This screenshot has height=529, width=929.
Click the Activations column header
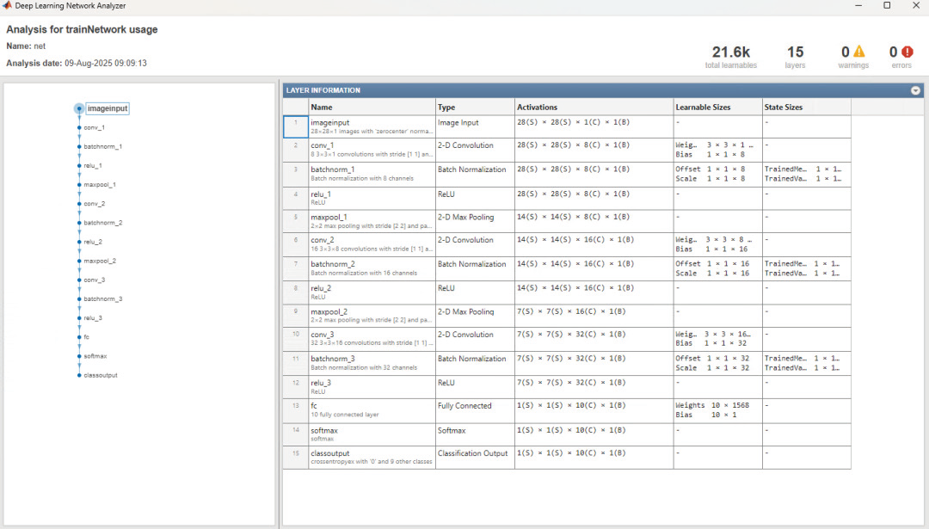click(594, 108)
